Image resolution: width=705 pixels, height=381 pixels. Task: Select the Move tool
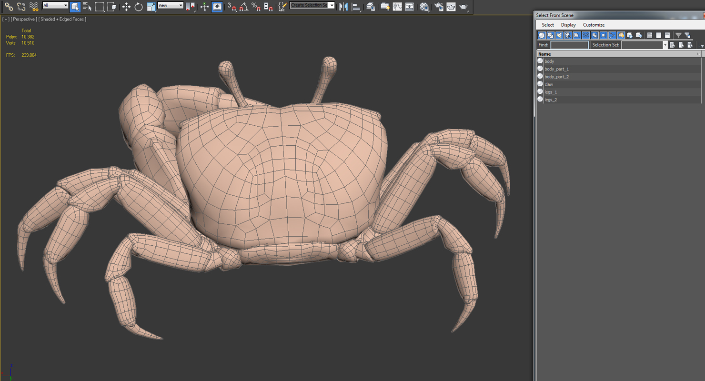click(x=126, y=7)
